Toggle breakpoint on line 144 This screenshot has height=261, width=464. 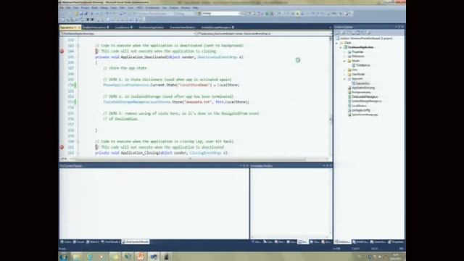(62, 51)
